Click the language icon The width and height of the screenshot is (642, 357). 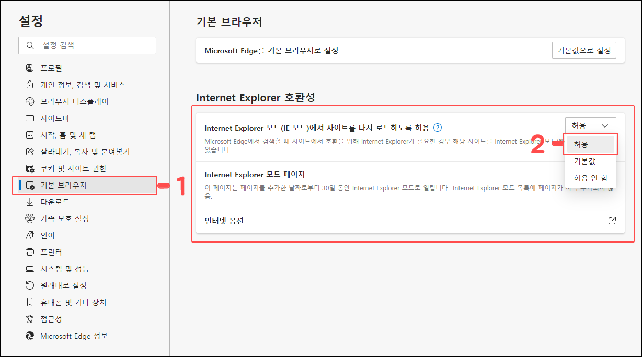point(30,235)
